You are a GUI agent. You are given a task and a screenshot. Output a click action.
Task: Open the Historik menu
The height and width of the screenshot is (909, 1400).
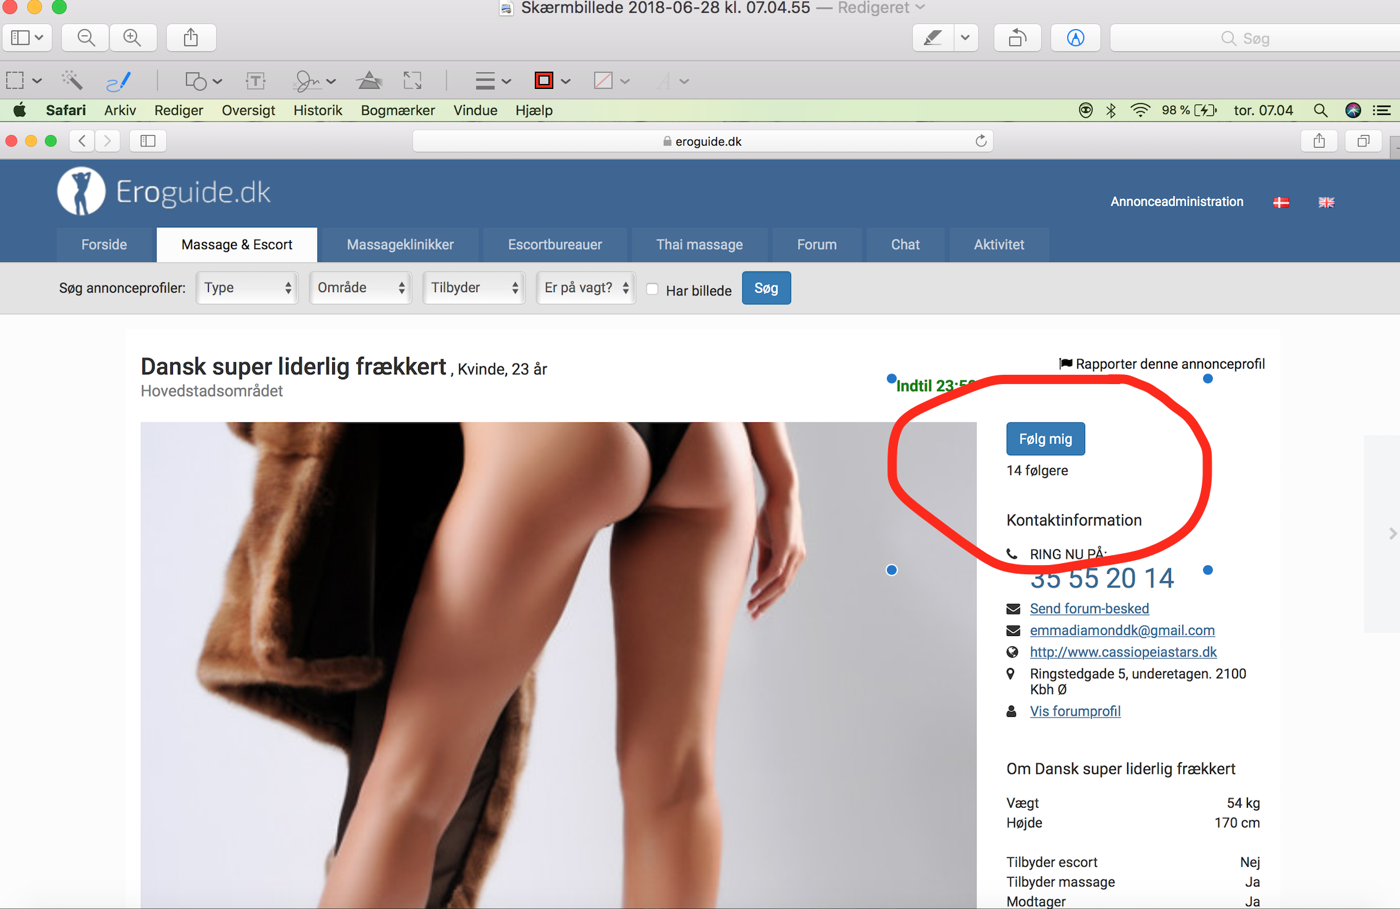pos(317,111)
